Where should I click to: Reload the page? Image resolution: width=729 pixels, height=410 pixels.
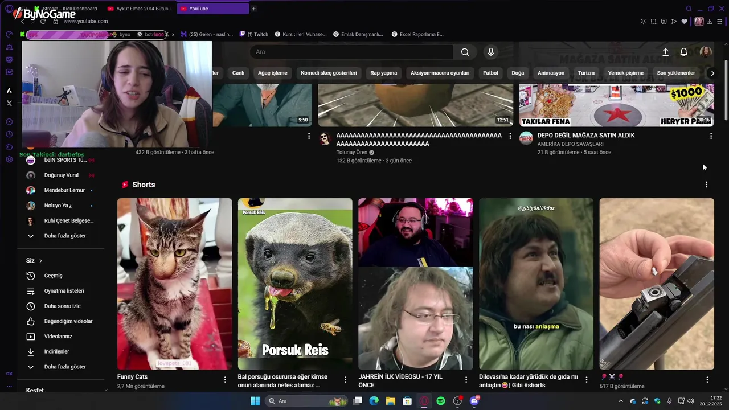pos(43,22)
